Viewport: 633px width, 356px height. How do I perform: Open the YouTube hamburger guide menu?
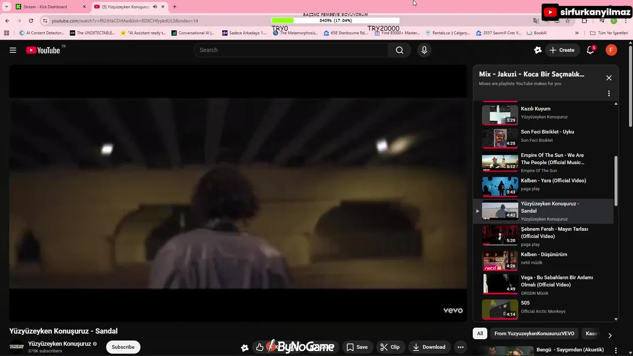(x=13, y=50)
